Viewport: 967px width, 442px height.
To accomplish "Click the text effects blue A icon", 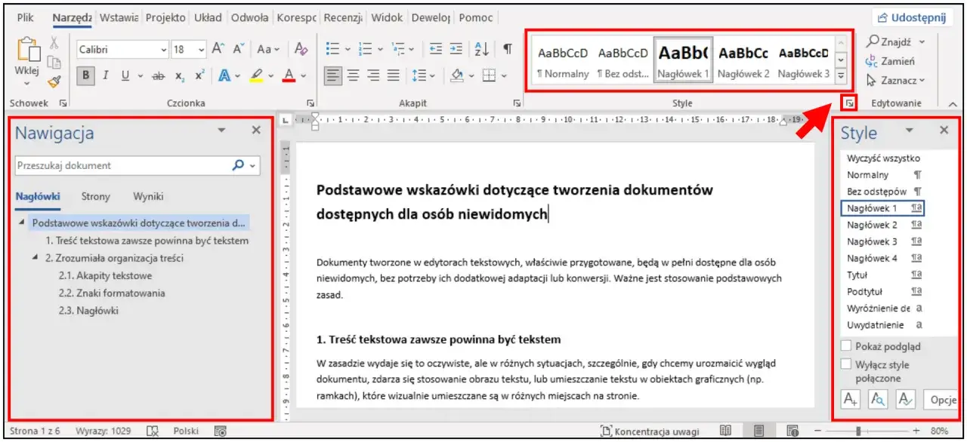I will click(x=224, y=75).
